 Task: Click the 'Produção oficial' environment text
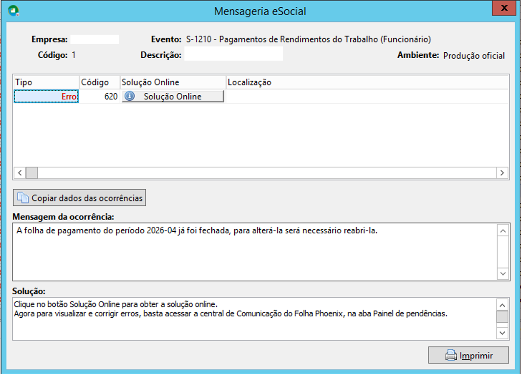[x=474, y=55]
